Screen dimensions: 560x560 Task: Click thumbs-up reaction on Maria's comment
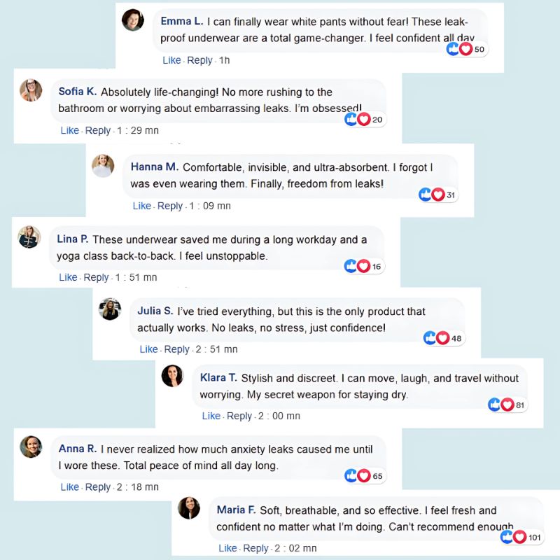[x=507, y=537]
